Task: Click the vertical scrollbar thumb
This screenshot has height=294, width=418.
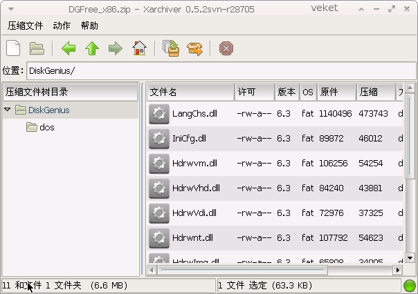Action: 410,137
